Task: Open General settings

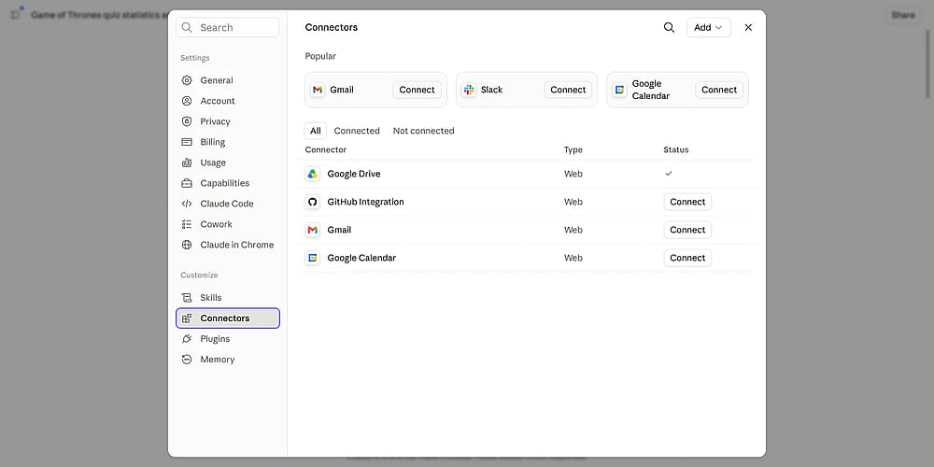Action: [228, 80]
